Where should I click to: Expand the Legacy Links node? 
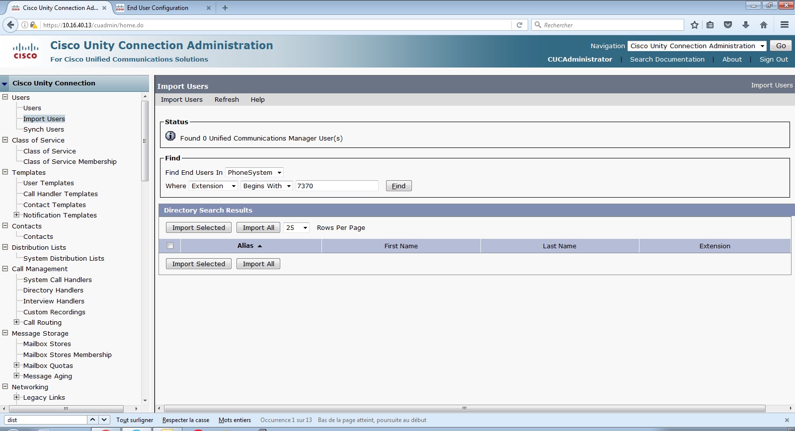16,397
